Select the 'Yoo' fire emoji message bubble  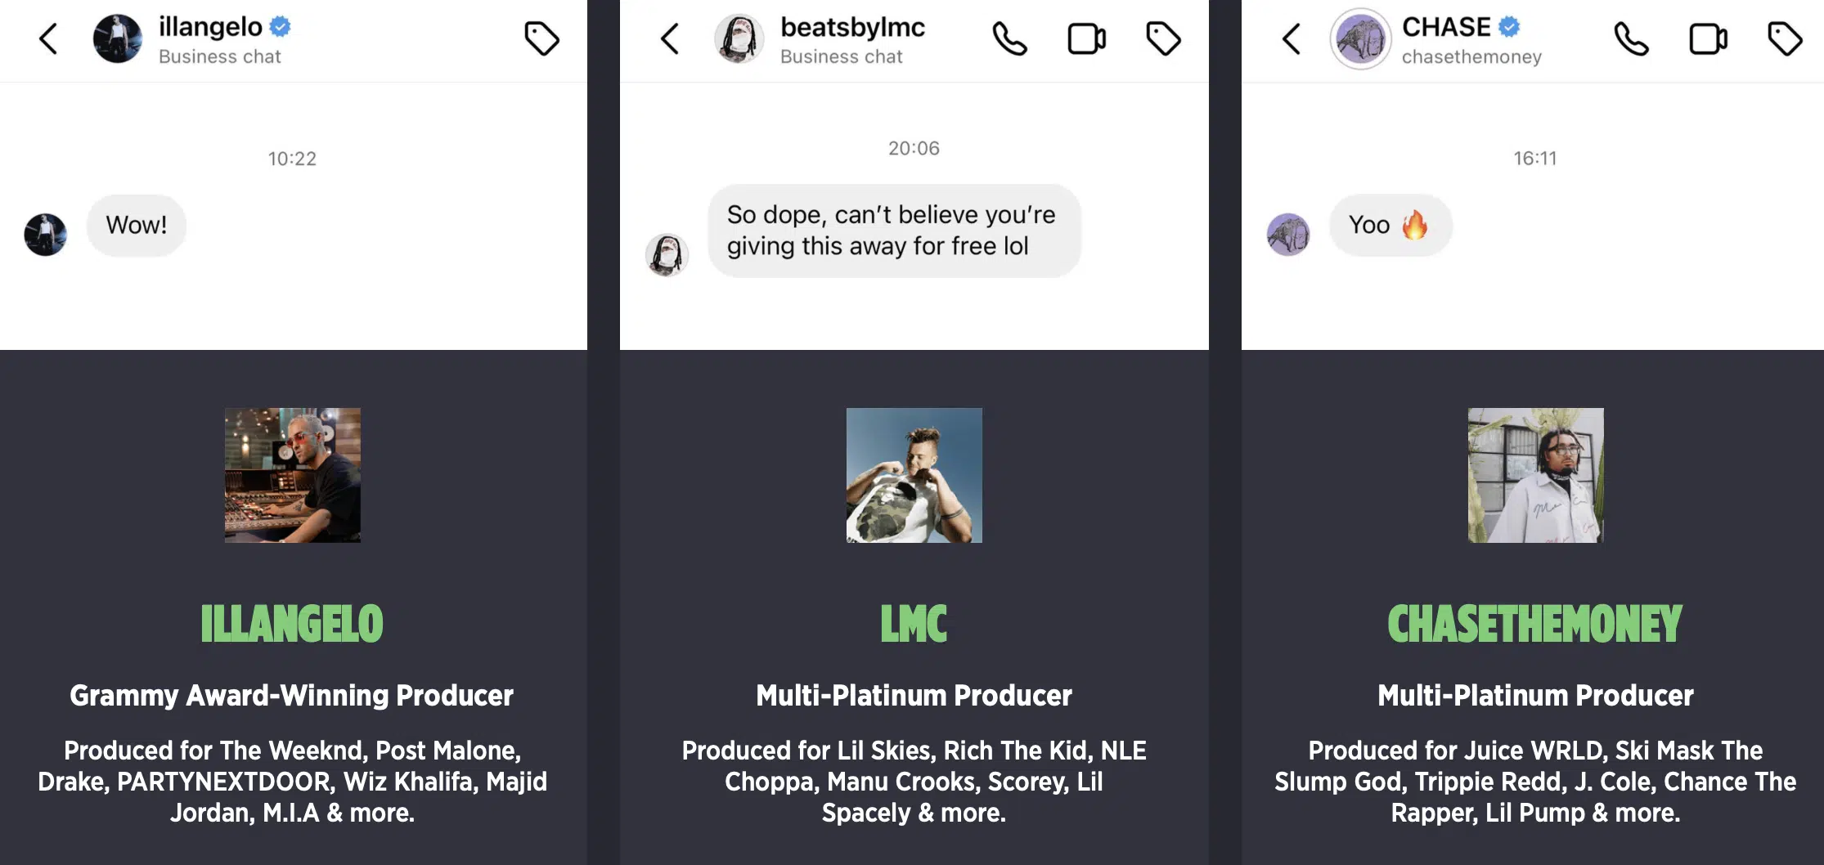pos(1390,225)
